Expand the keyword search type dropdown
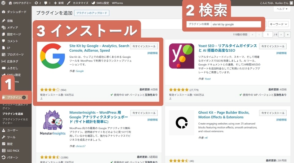Viewport: 294px width, 163px height. (x=278, y=24)
